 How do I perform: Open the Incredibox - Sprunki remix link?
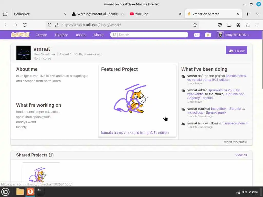coord(207,113)
